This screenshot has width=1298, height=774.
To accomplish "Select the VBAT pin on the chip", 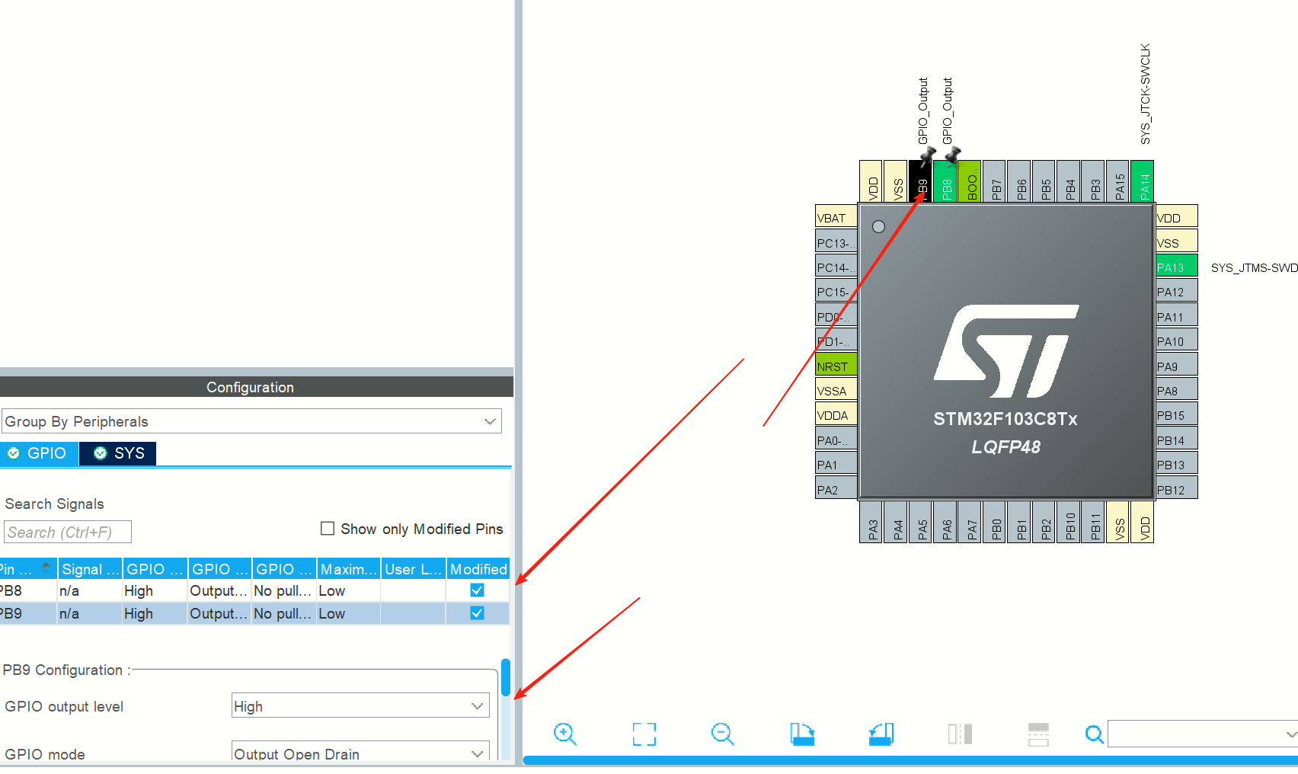I will tap(836, 216).
